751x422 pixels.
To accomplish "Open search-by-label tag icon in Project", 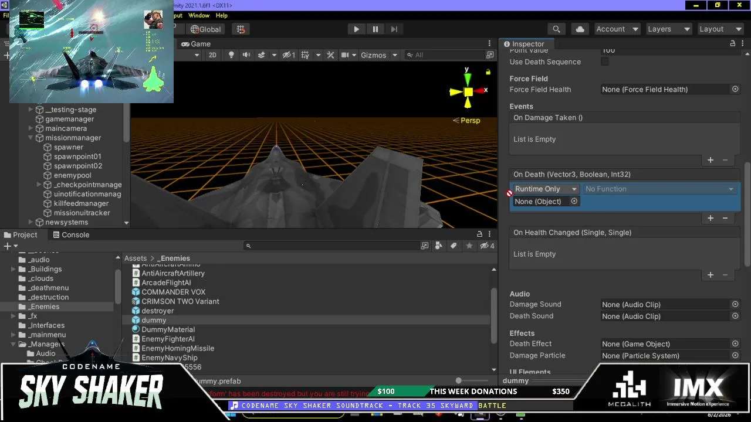I will (453, 246).
